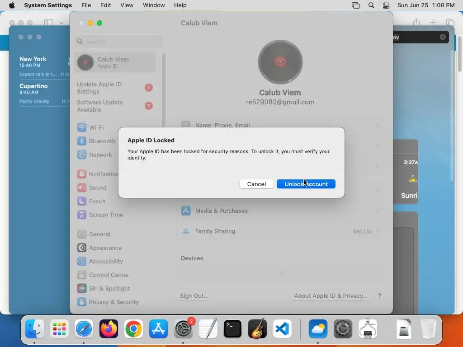Open Control Center in menu bar
463x347 pixels.
386,5
